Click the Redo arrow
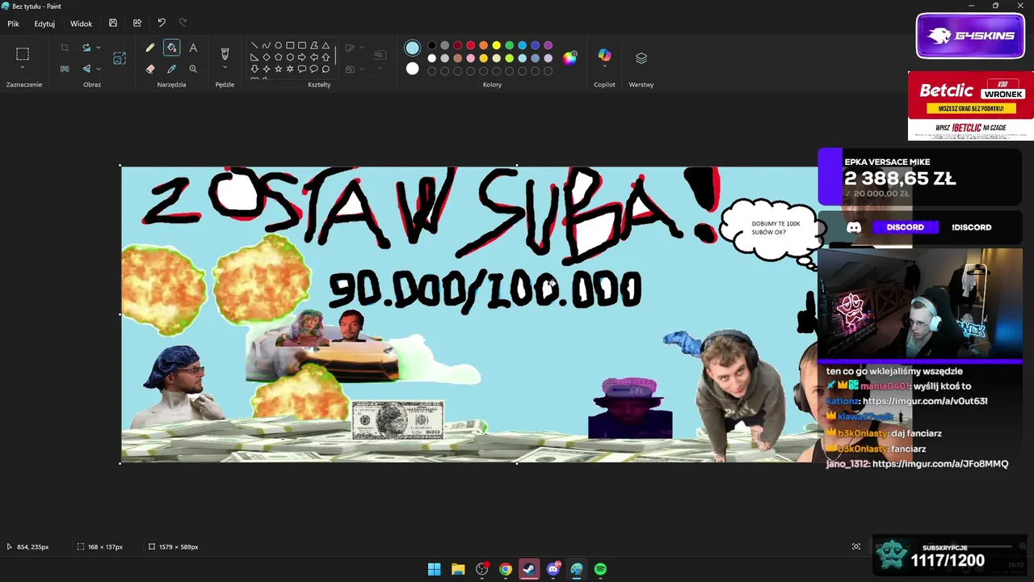Image resolution: width=1034 pixels, height=582 pixels. pos(183,23)
